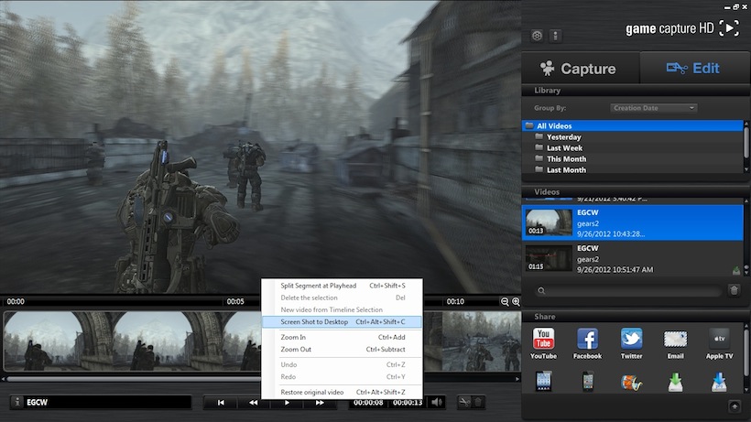The height and width of the screenshot is (422, 751).
Task: Click the upload arrow button below Share
Action: [x=735, y=406]
